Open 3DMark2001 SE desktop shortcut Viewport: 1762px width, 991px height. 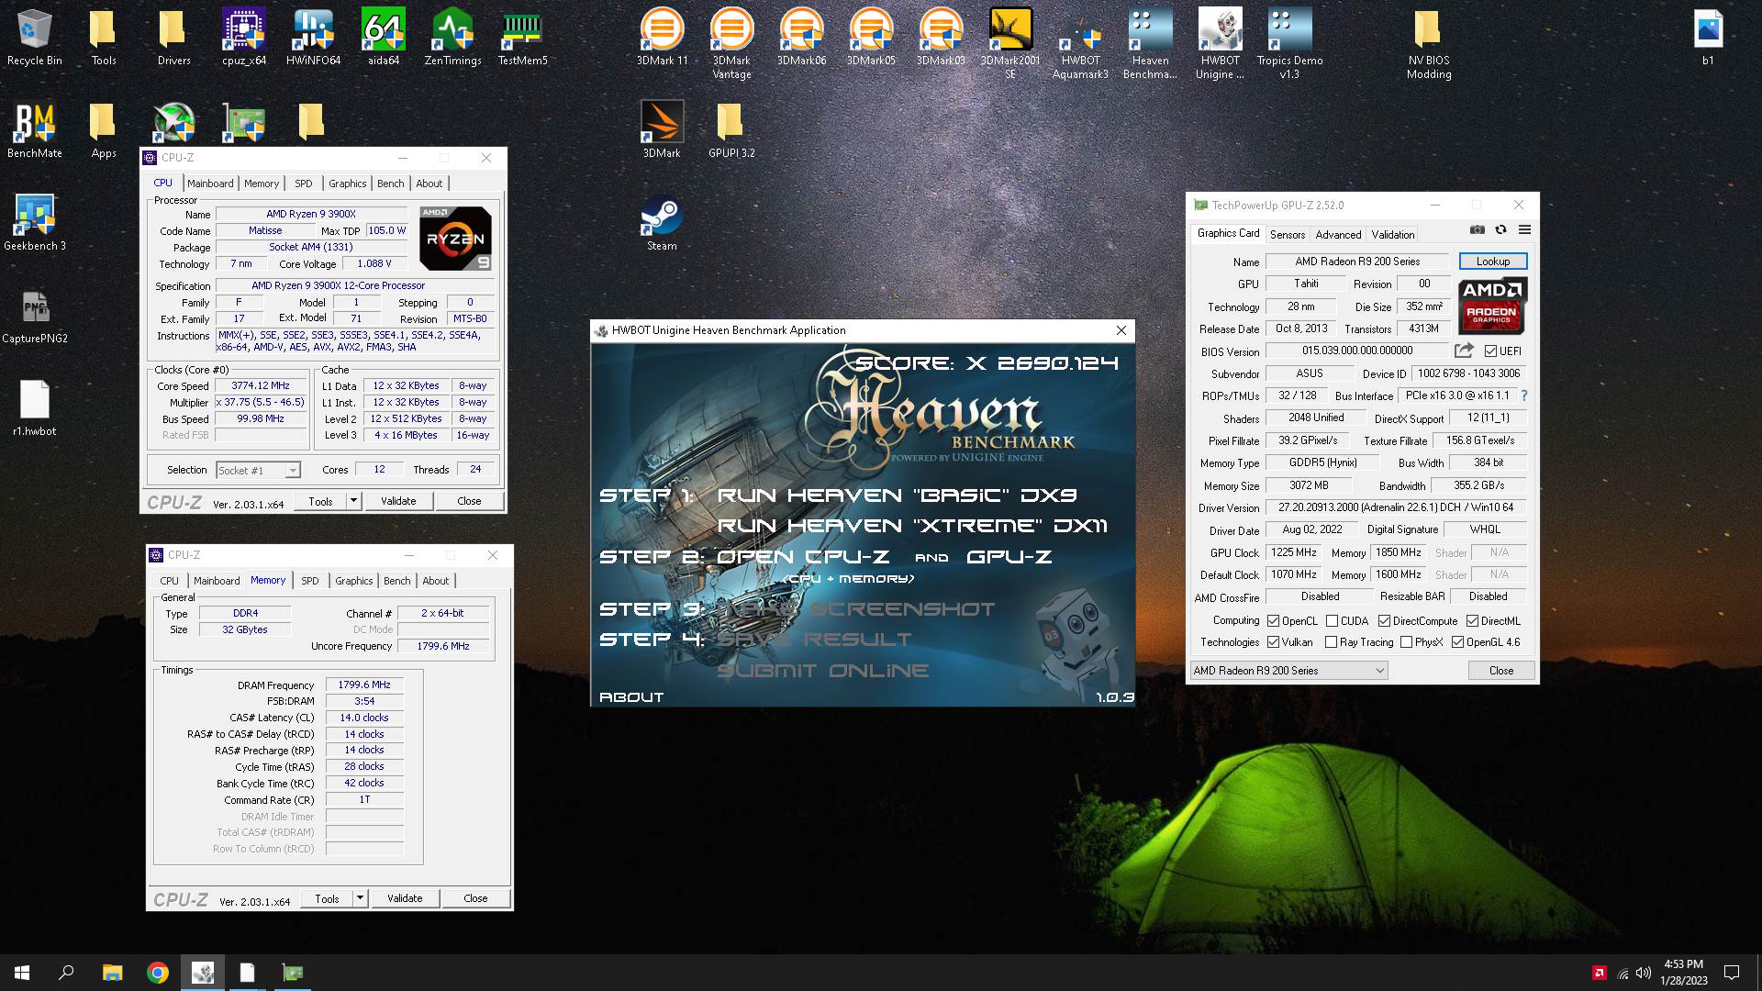pos(1010,43)
